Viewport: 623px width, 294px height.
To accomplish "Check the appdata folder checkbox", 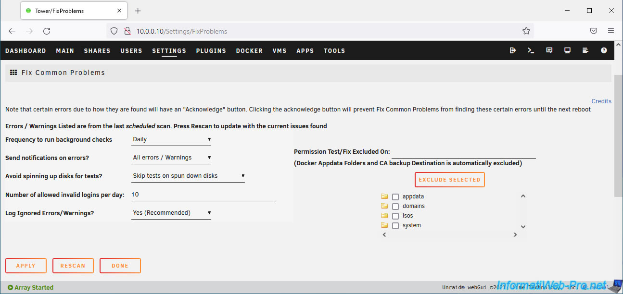I will click(395, 197).
